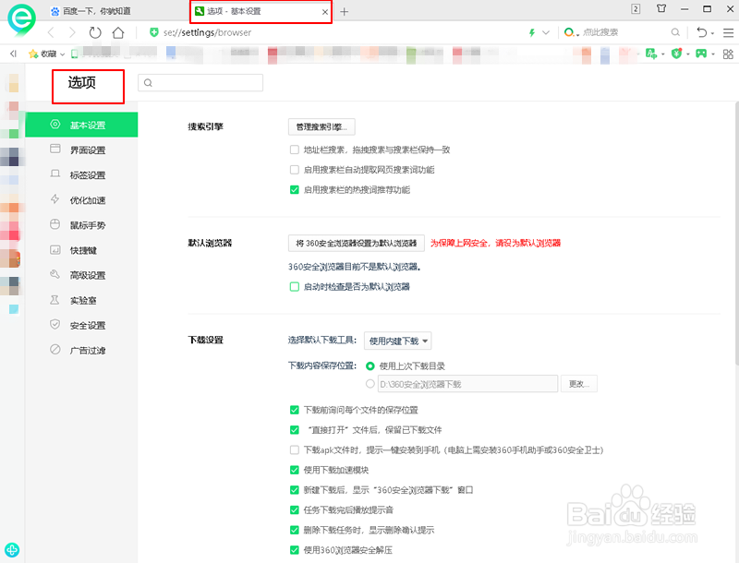Open the 快捷键 settings panel
This screenshot has width=739, height=563.
pos(88,249)
